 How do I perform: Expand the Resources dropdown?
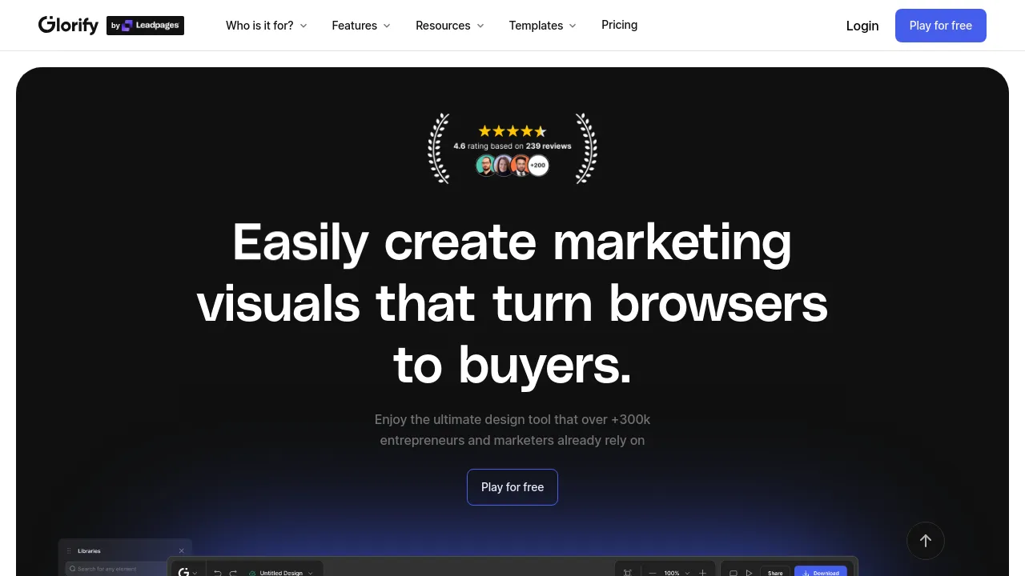coord(450,26)
